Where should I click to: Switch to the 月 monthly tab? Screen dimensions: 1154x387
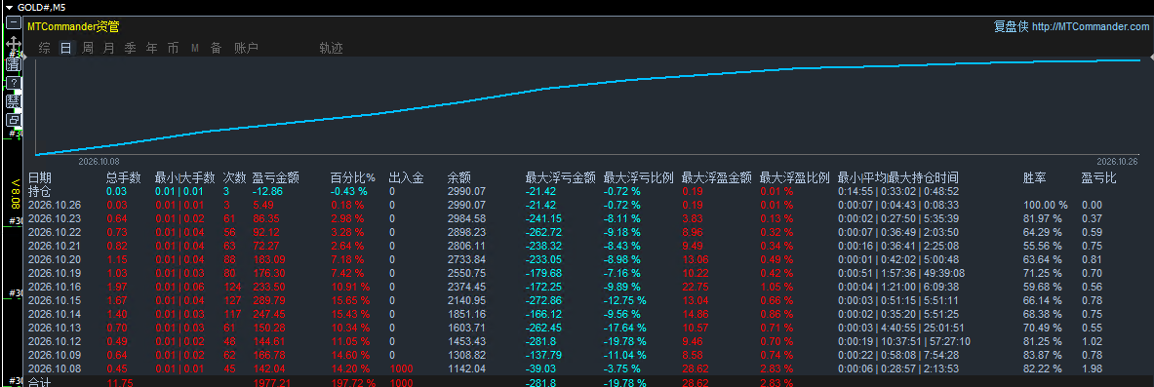click(x=109, y=48)
